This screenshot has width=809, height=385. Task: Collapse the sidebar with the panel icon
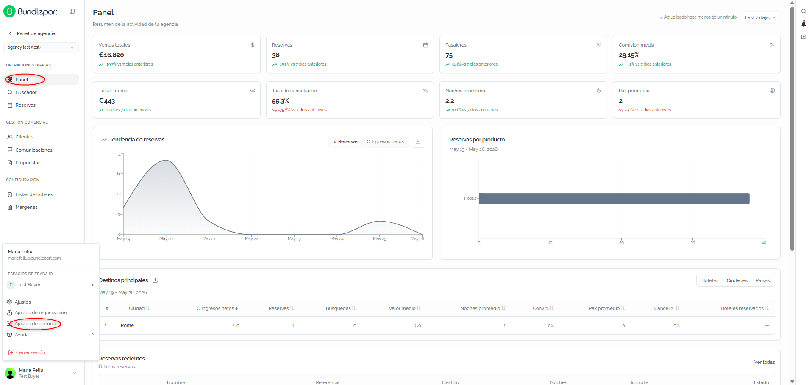tap(72, 11)
